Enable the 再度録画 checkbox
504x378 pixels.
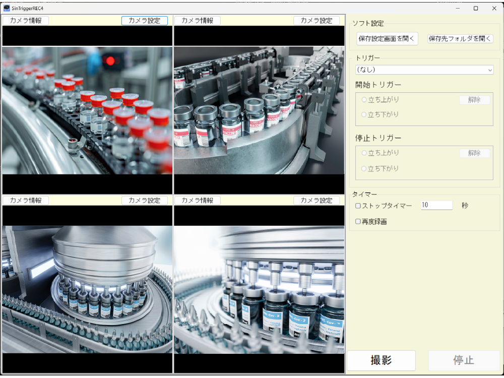[358, 221]
